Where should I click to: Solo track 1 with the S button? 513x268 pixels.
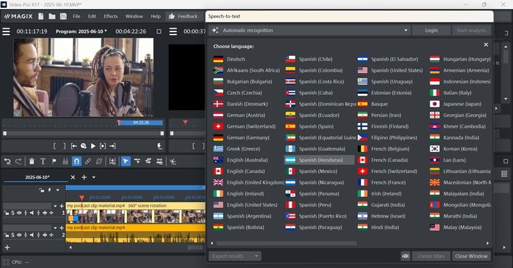[13, 213]
